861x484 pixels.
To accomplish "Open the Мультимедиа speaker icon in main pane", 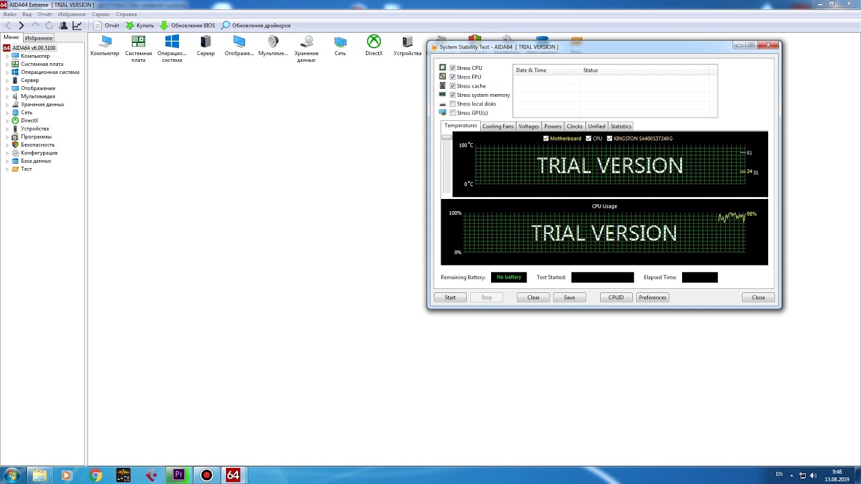I will 273,46.
